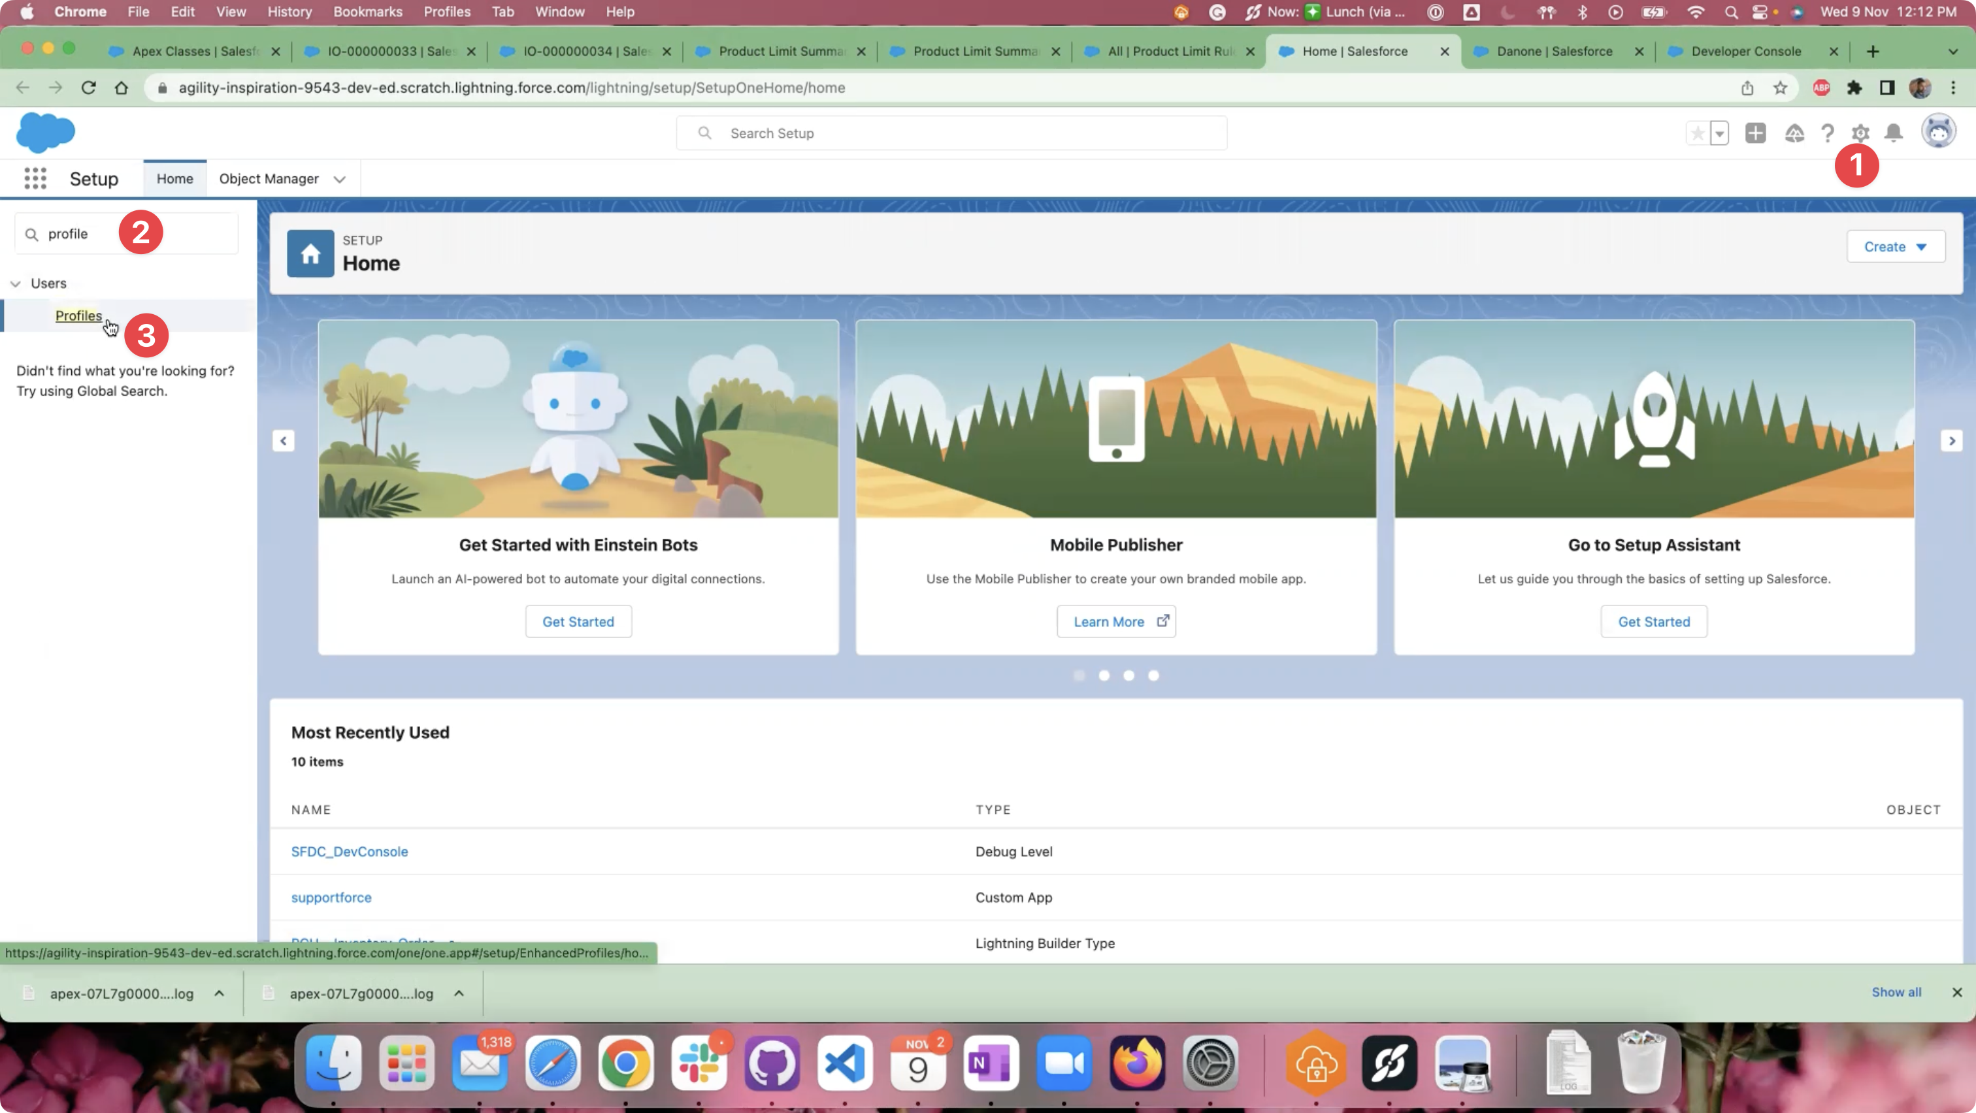
Task: Click the Salesforce cloud logo
Action: click(x=45, y=133)
